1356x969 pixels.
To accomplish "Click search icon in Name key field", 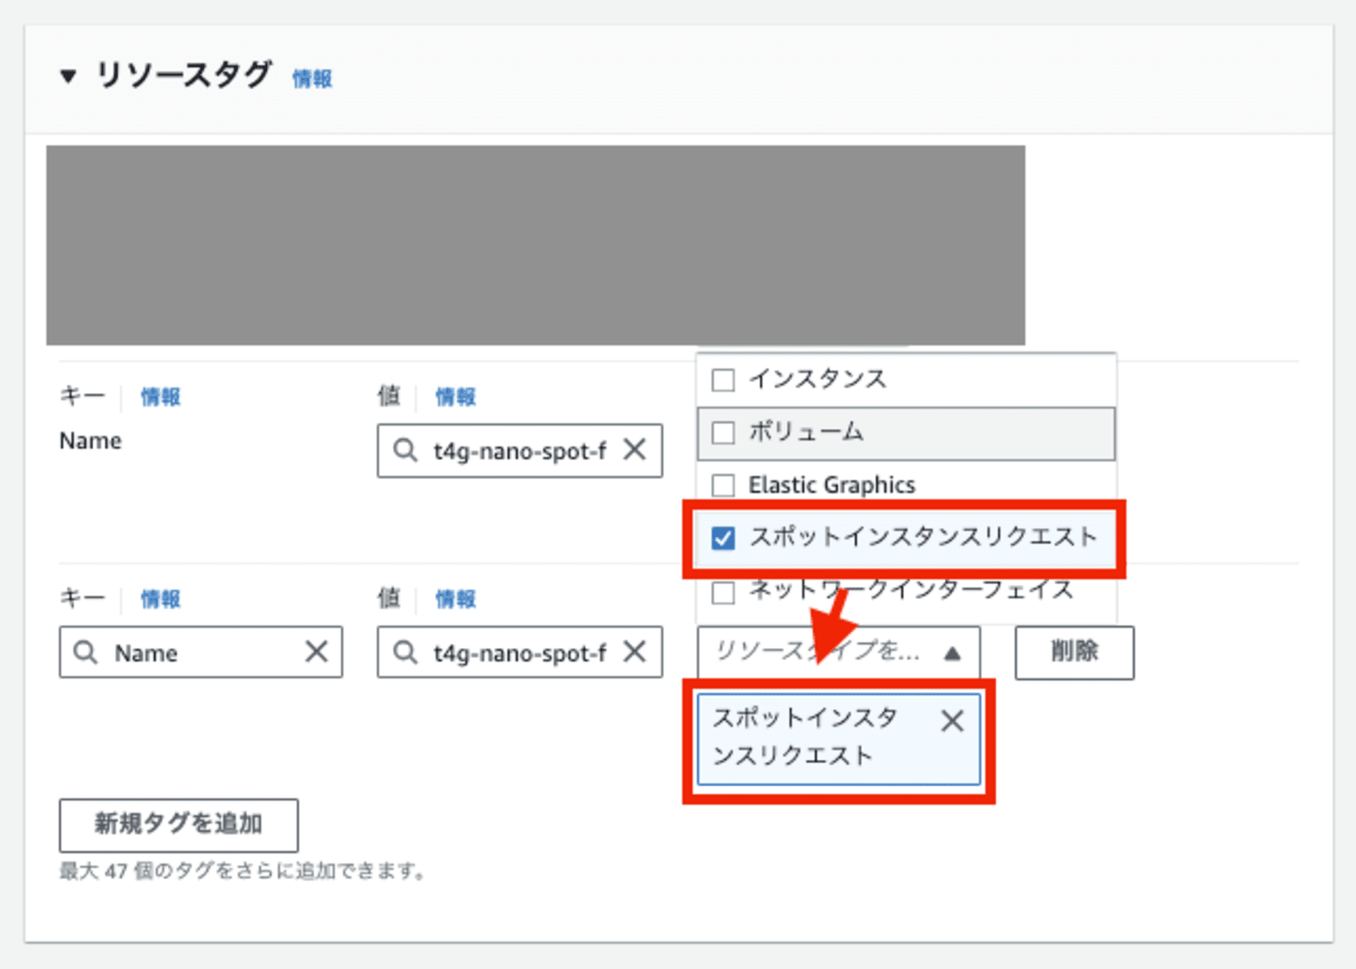I will pyautogui.click(x=85, y=652).
